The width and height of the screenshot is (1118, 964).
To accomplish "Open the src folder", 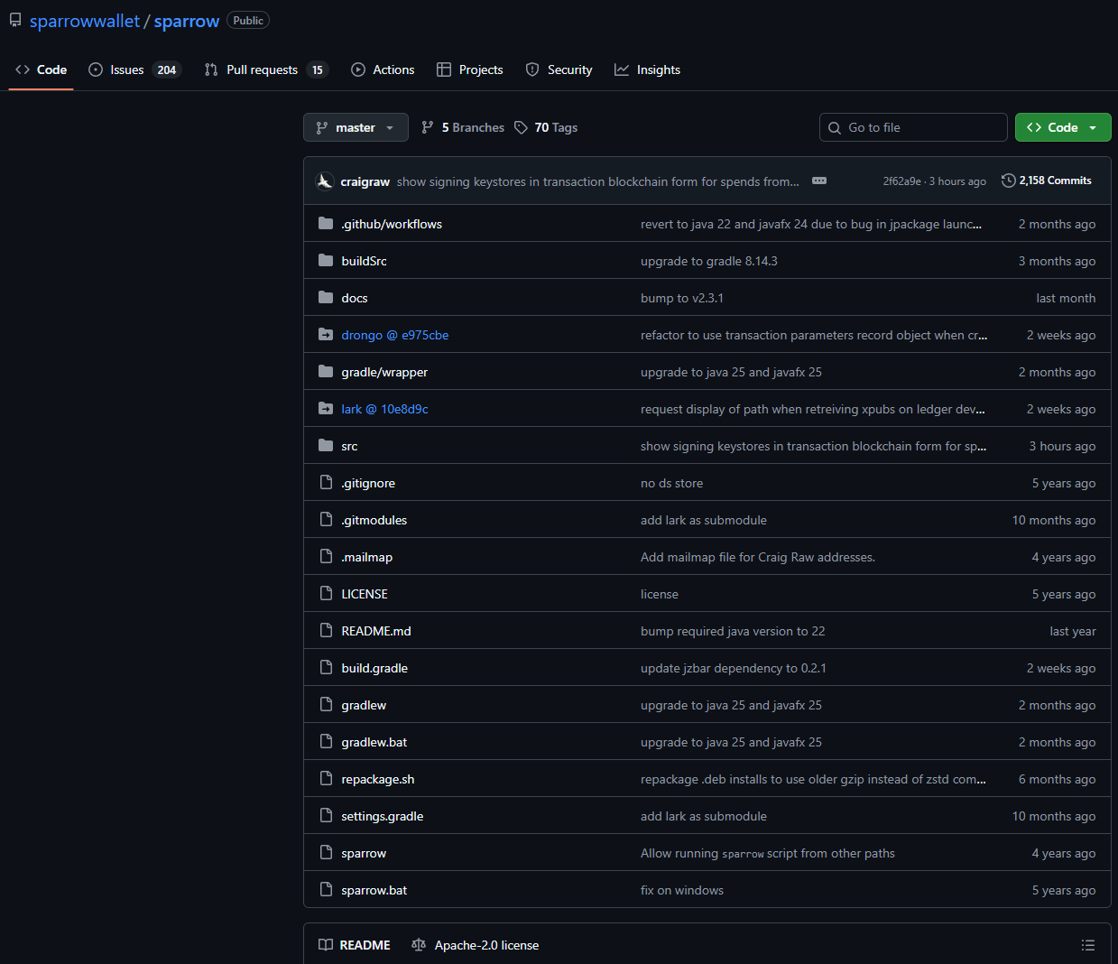I will 349,446.
